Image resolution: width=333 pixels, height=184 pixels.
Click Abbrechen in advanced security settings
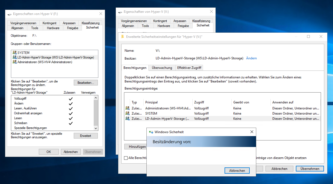click(x=279, y=169)
